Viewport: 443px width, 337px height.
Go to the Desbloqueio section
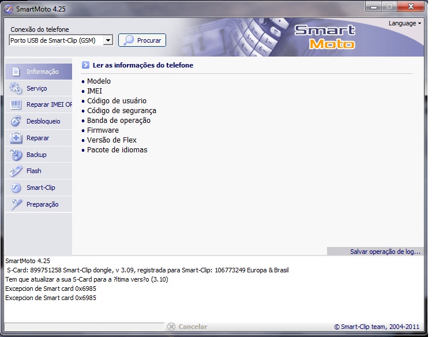click(39, 121)
